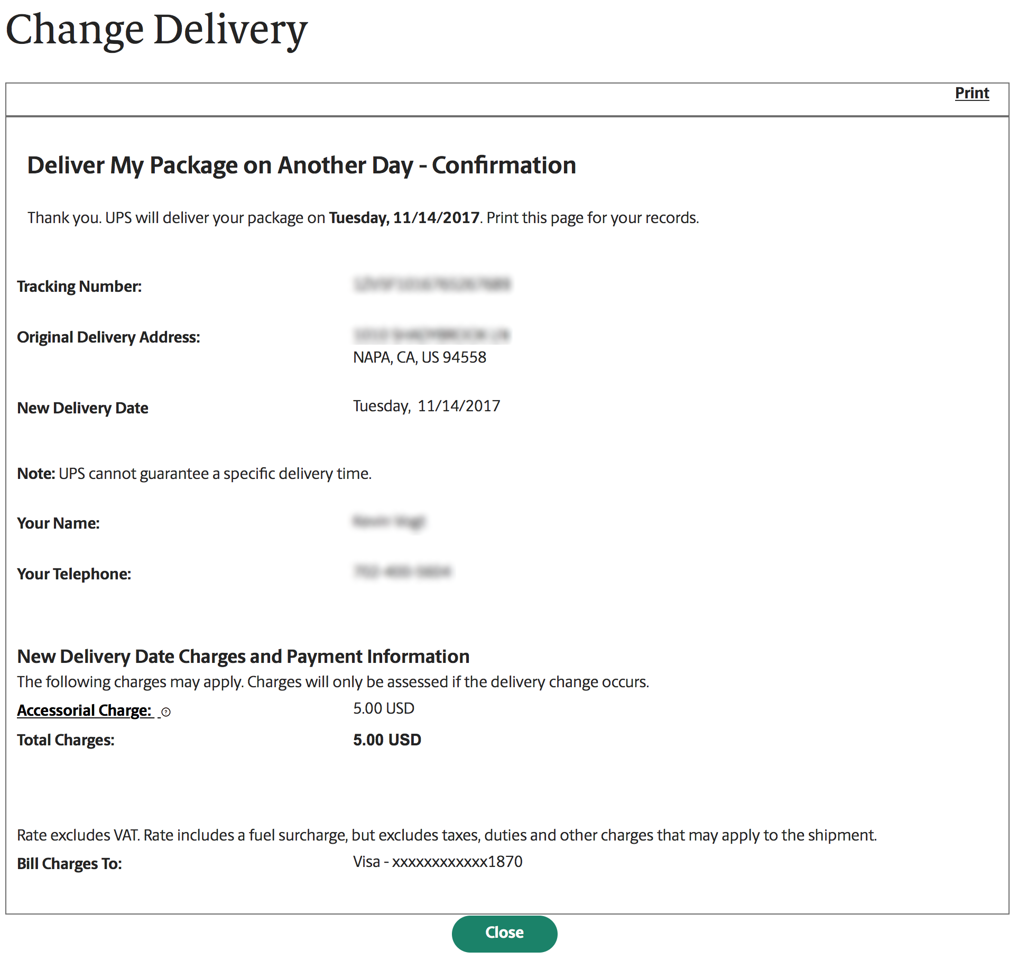The image size is (1018, 960).
Task: Click the help icon beside Accessorial Charge
Action: tap(166, 712)
